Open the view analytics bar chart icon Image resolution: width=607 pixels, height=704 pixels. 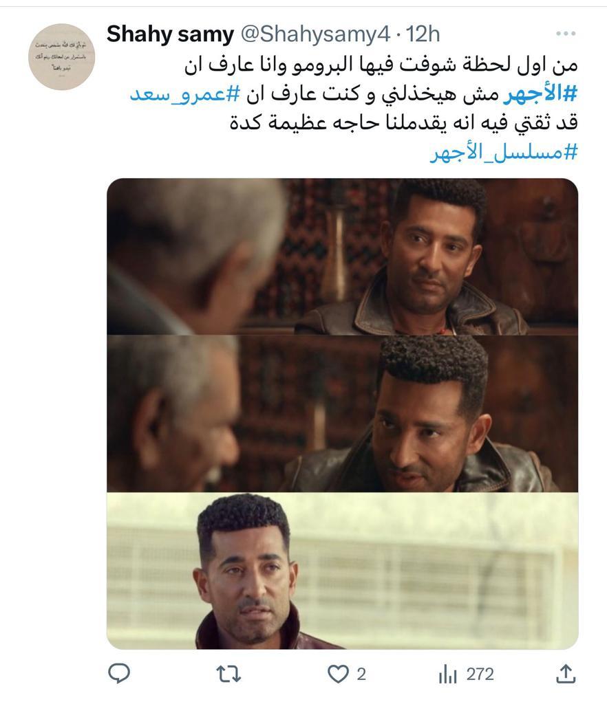pos(447,674)
